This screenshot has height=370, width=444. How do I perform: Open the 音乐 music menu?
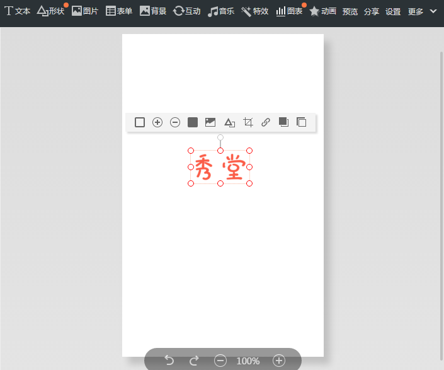(x=221, y=11)
